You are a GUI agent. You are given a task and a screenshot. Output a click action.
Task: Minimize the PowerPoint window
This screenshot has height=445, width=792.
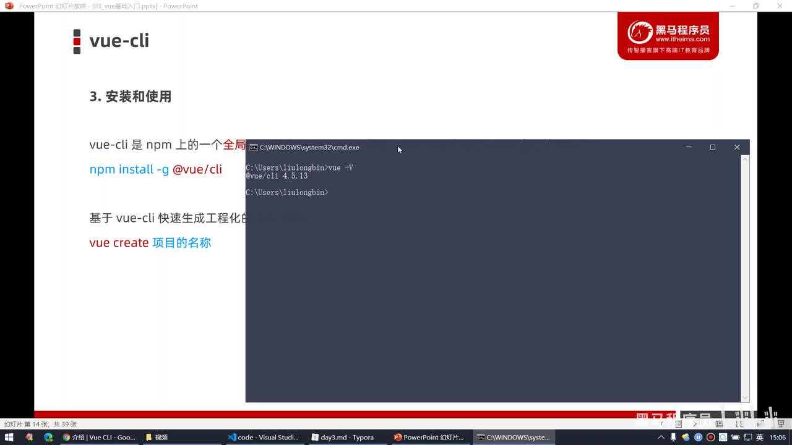click(x=733, y=6)
